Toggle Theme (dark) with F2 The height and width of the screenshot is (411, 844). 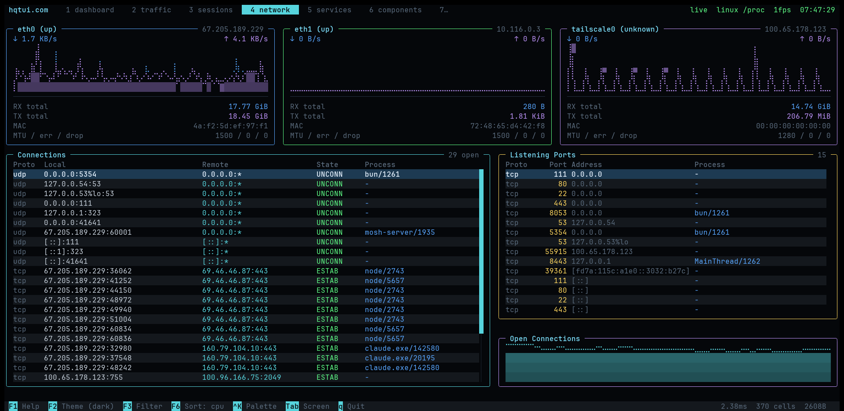tap(81, 406)
